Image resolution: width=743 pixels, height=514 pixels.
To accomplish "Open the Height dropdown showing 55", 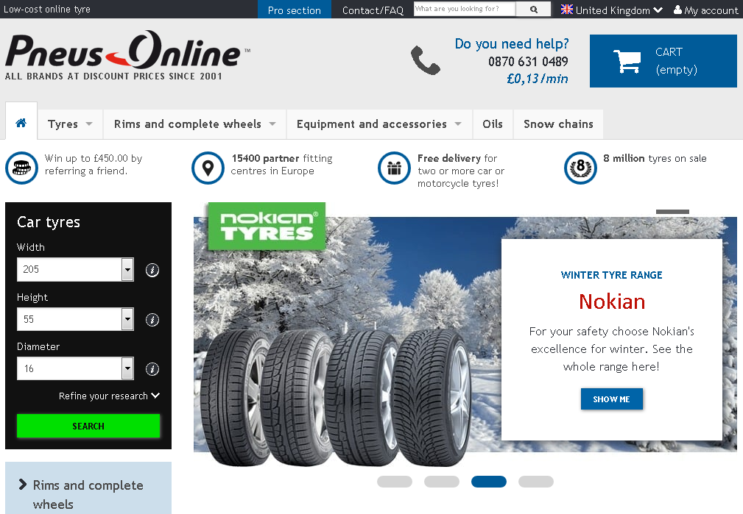I will (75, 319).
